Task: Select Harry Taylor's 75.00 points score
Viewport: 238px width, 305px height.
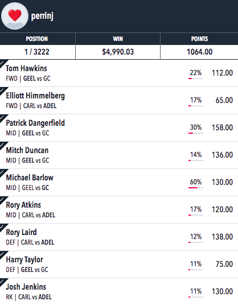Action: click(x=224, y=264)
